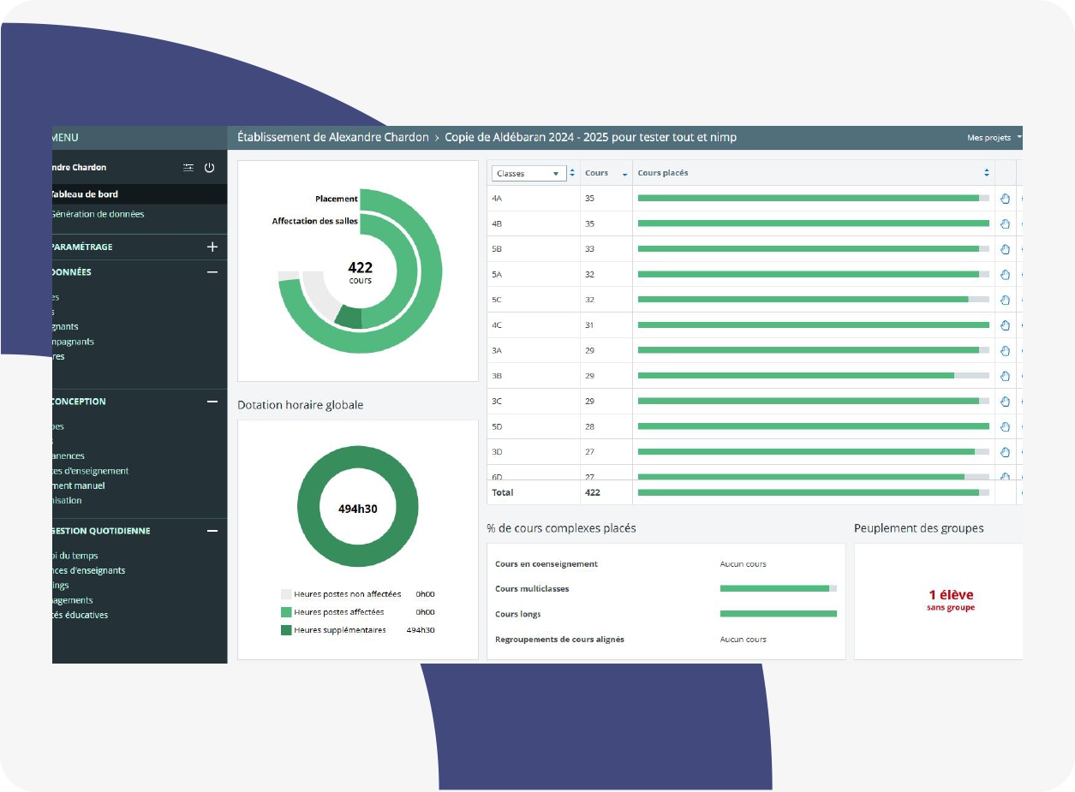Viewport: 1075px width, 792px height.
Task: Click the hand icon in row 5A
Action: (x=1006, y=275)
